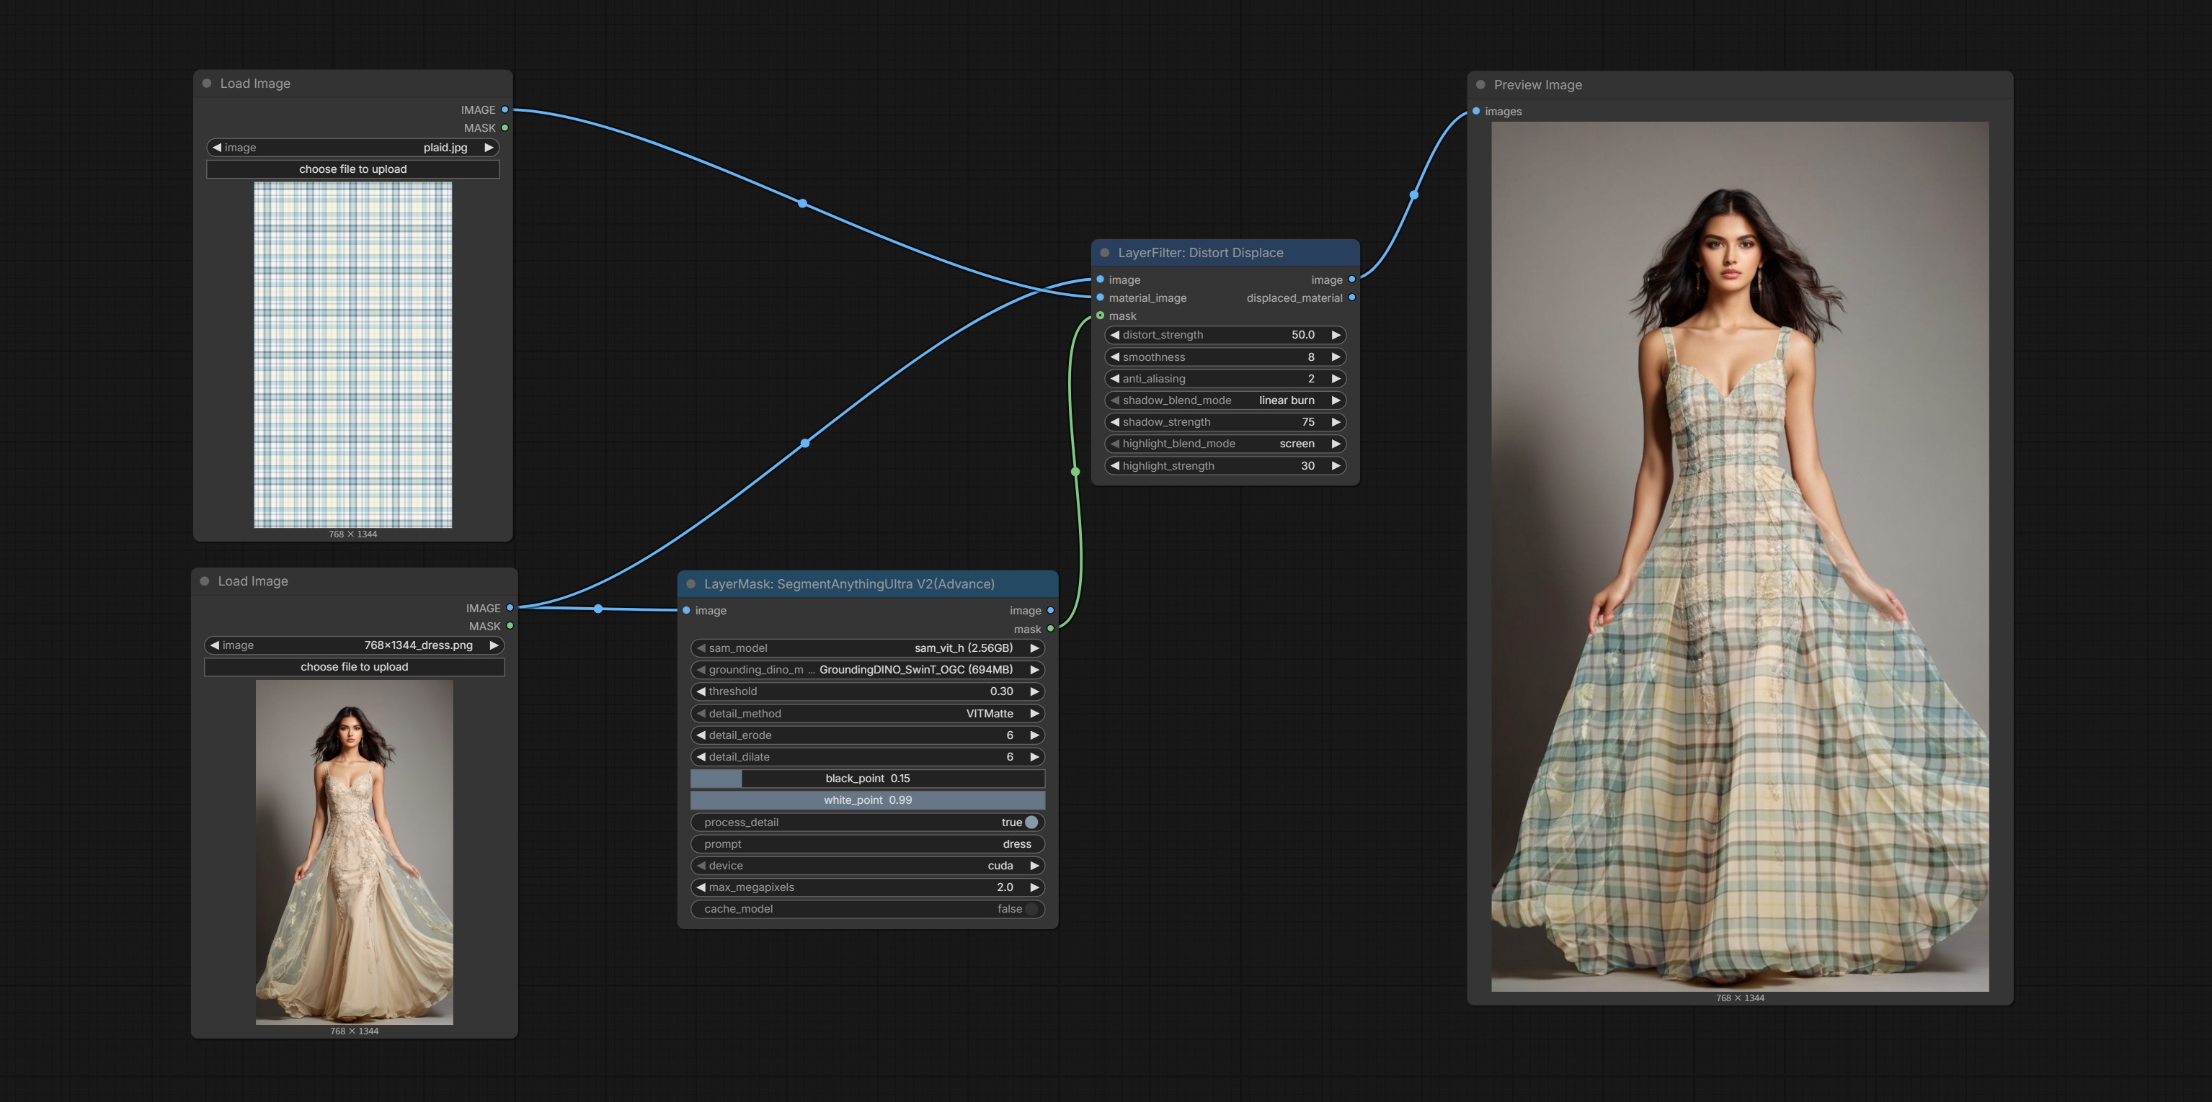The height and width of the screenshot is (1102, 2212).
Task: Click the displaced_material output port
Action: pyautogui.click(x=1351, y=297)
